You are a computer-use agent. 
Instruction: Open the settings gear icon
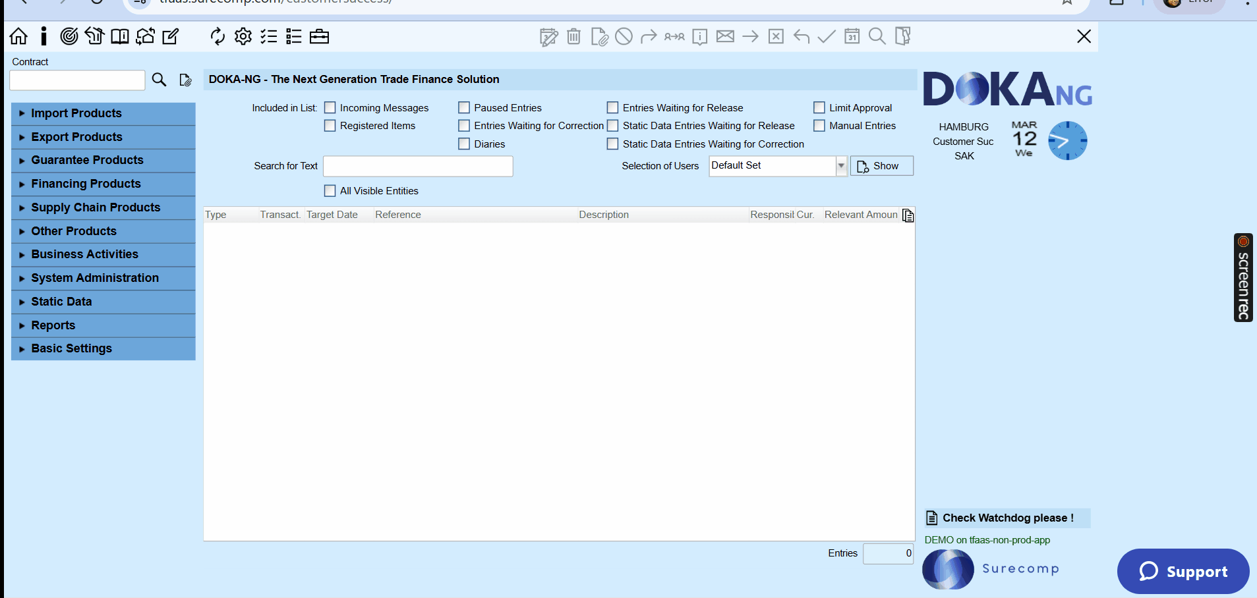tap(243, 36)
